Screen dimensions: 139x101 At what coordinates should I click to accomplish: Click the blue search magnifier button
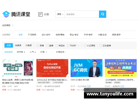point(103,14)
